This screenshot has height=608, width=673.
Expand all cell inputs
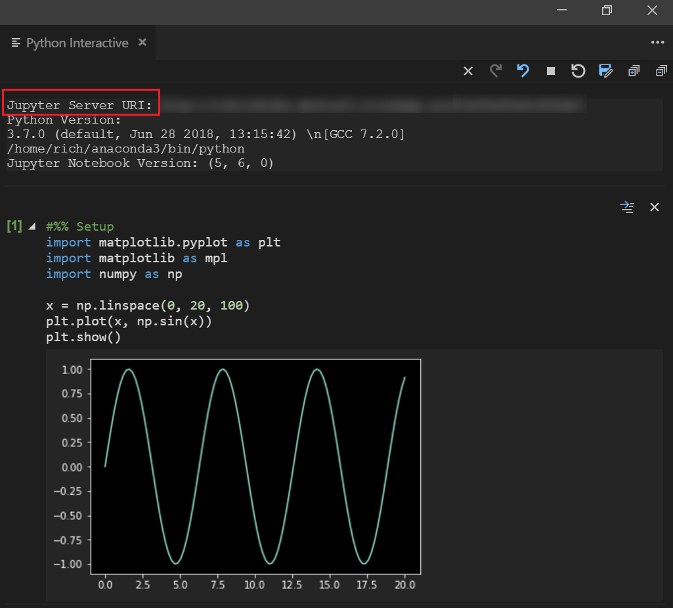(632, 70)
